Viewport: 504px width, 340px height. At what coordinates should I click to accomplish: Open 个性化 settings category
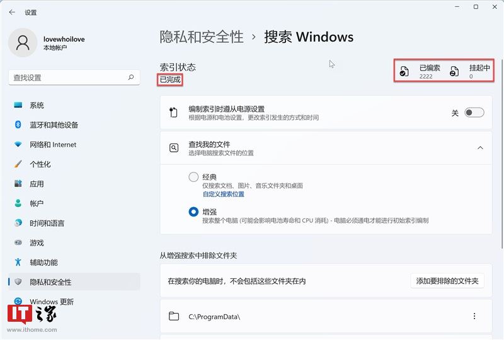click(x=74, y=164)
